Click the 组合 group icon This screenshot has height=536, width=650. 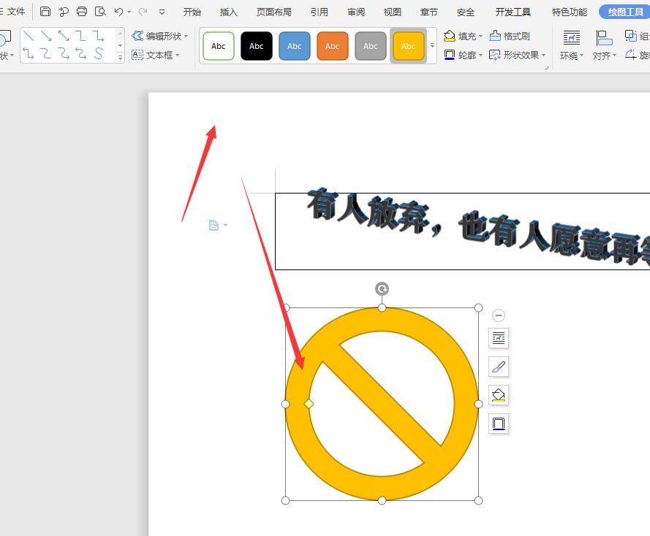(631, 35)
